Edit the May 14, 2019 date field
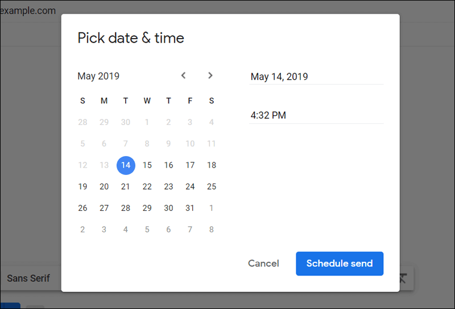 [316, 77]
